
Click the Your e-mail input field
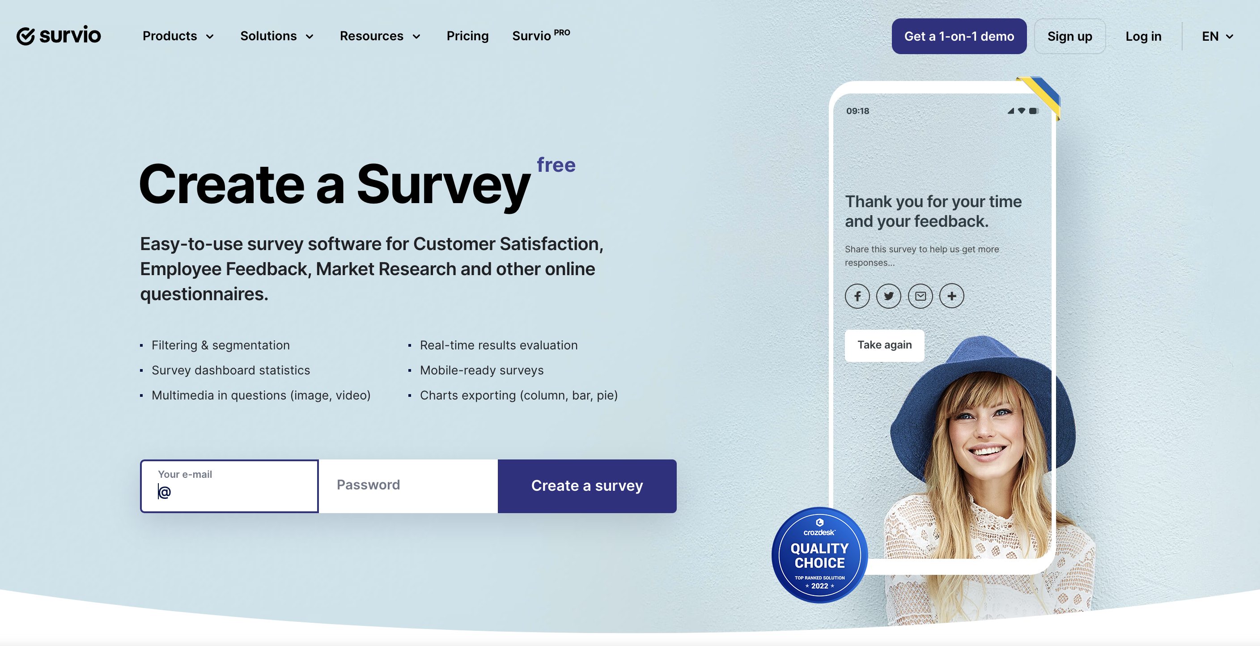(230, 486)
